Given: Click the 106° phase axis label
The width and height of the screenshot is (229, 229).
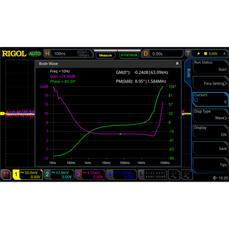Looking at the screenshot, I should tap(173, 87).
